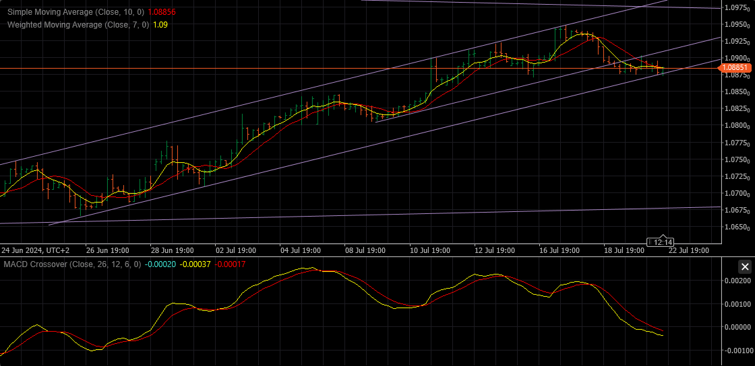Click the 0.00000 MACD axis label
Viewport: 755px width, 366px height.
point(738,327)
